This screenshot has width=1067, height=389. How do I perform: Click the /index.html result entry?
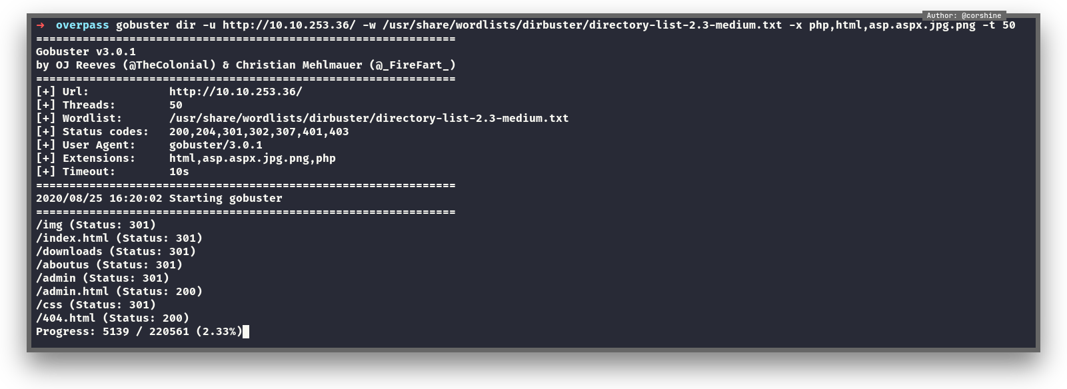(x=119, y=238)
